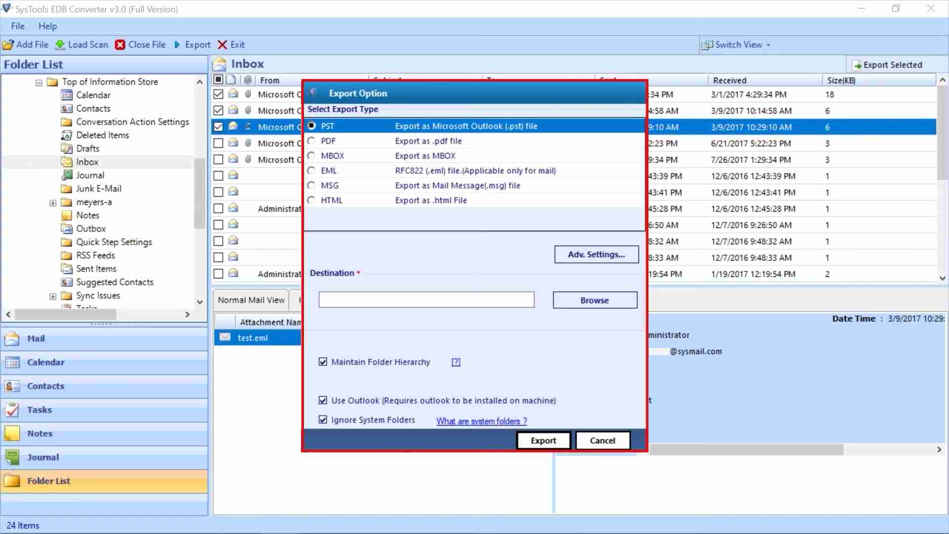949x534 pixels.
Task: Switch to the Normal Mail View tab
Action: [251, 300]
